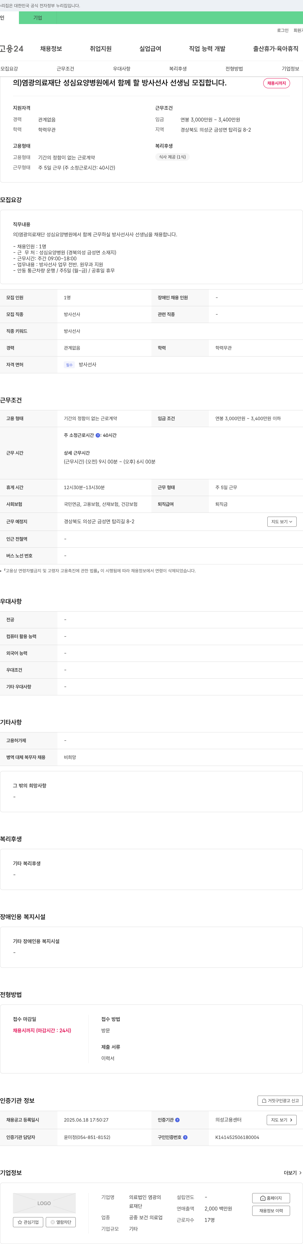Open 지도 보기 for 의성고용센터

pos(281,1120)
